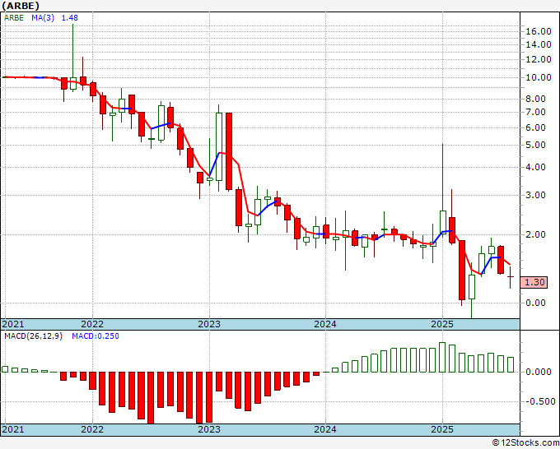The width and height of the screenshot is (560, 449).
Task: Click the 16.00 price axis label
Action: [x=539, y=31]
